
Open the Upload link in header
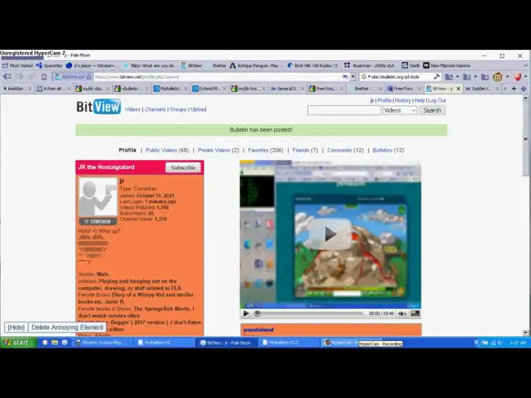coord(198,109)
